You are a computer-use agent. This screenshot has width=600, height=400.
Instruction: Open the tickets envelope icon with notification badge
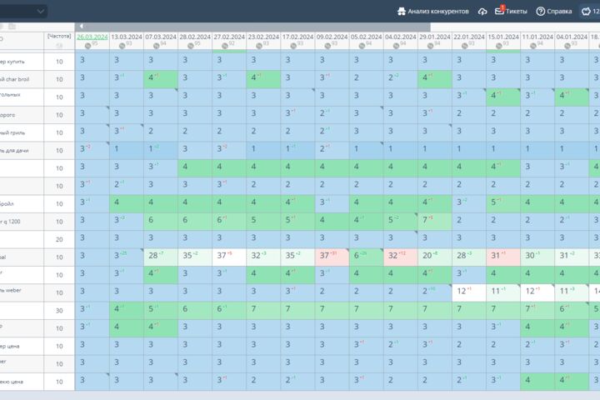(500, 10)
